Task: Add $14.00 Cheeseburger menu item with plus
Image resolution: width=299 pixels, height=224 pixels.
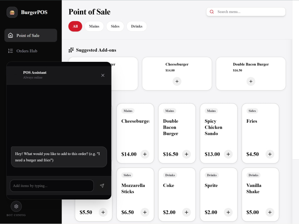Action: point(145,154)
